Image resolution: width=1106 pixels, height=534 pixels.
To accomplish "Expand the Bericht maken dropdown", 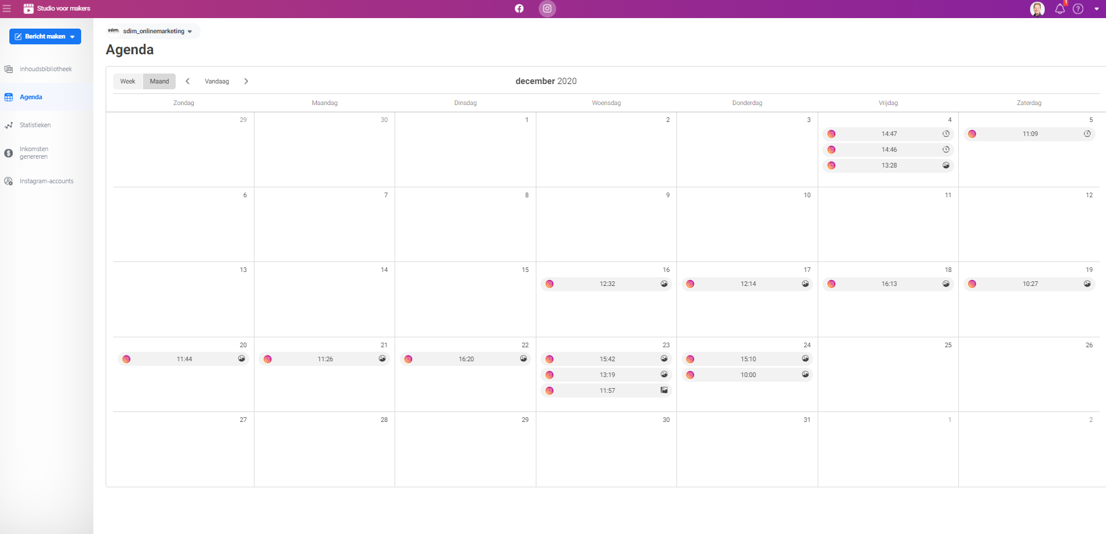I will click(72, 37).
